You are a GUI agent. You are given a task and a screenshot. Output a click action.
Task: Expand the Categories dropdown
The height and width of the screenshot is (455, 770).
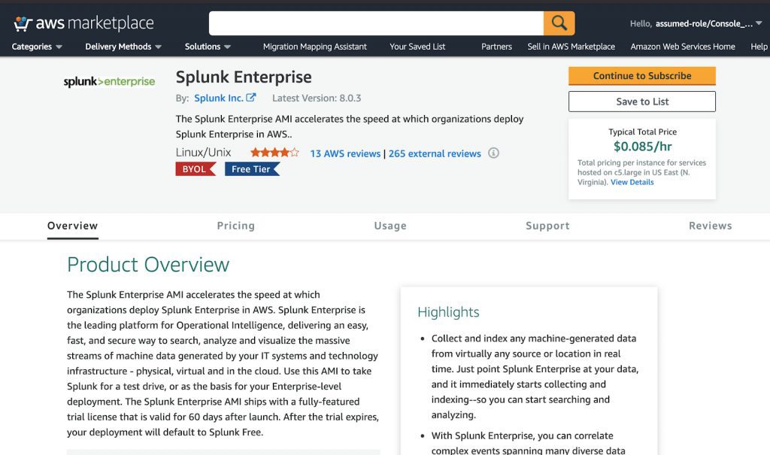(37, 47)
